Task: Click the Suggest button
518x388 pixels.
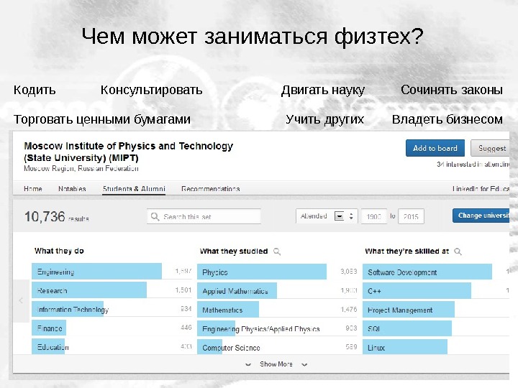Action: (490, 148)
